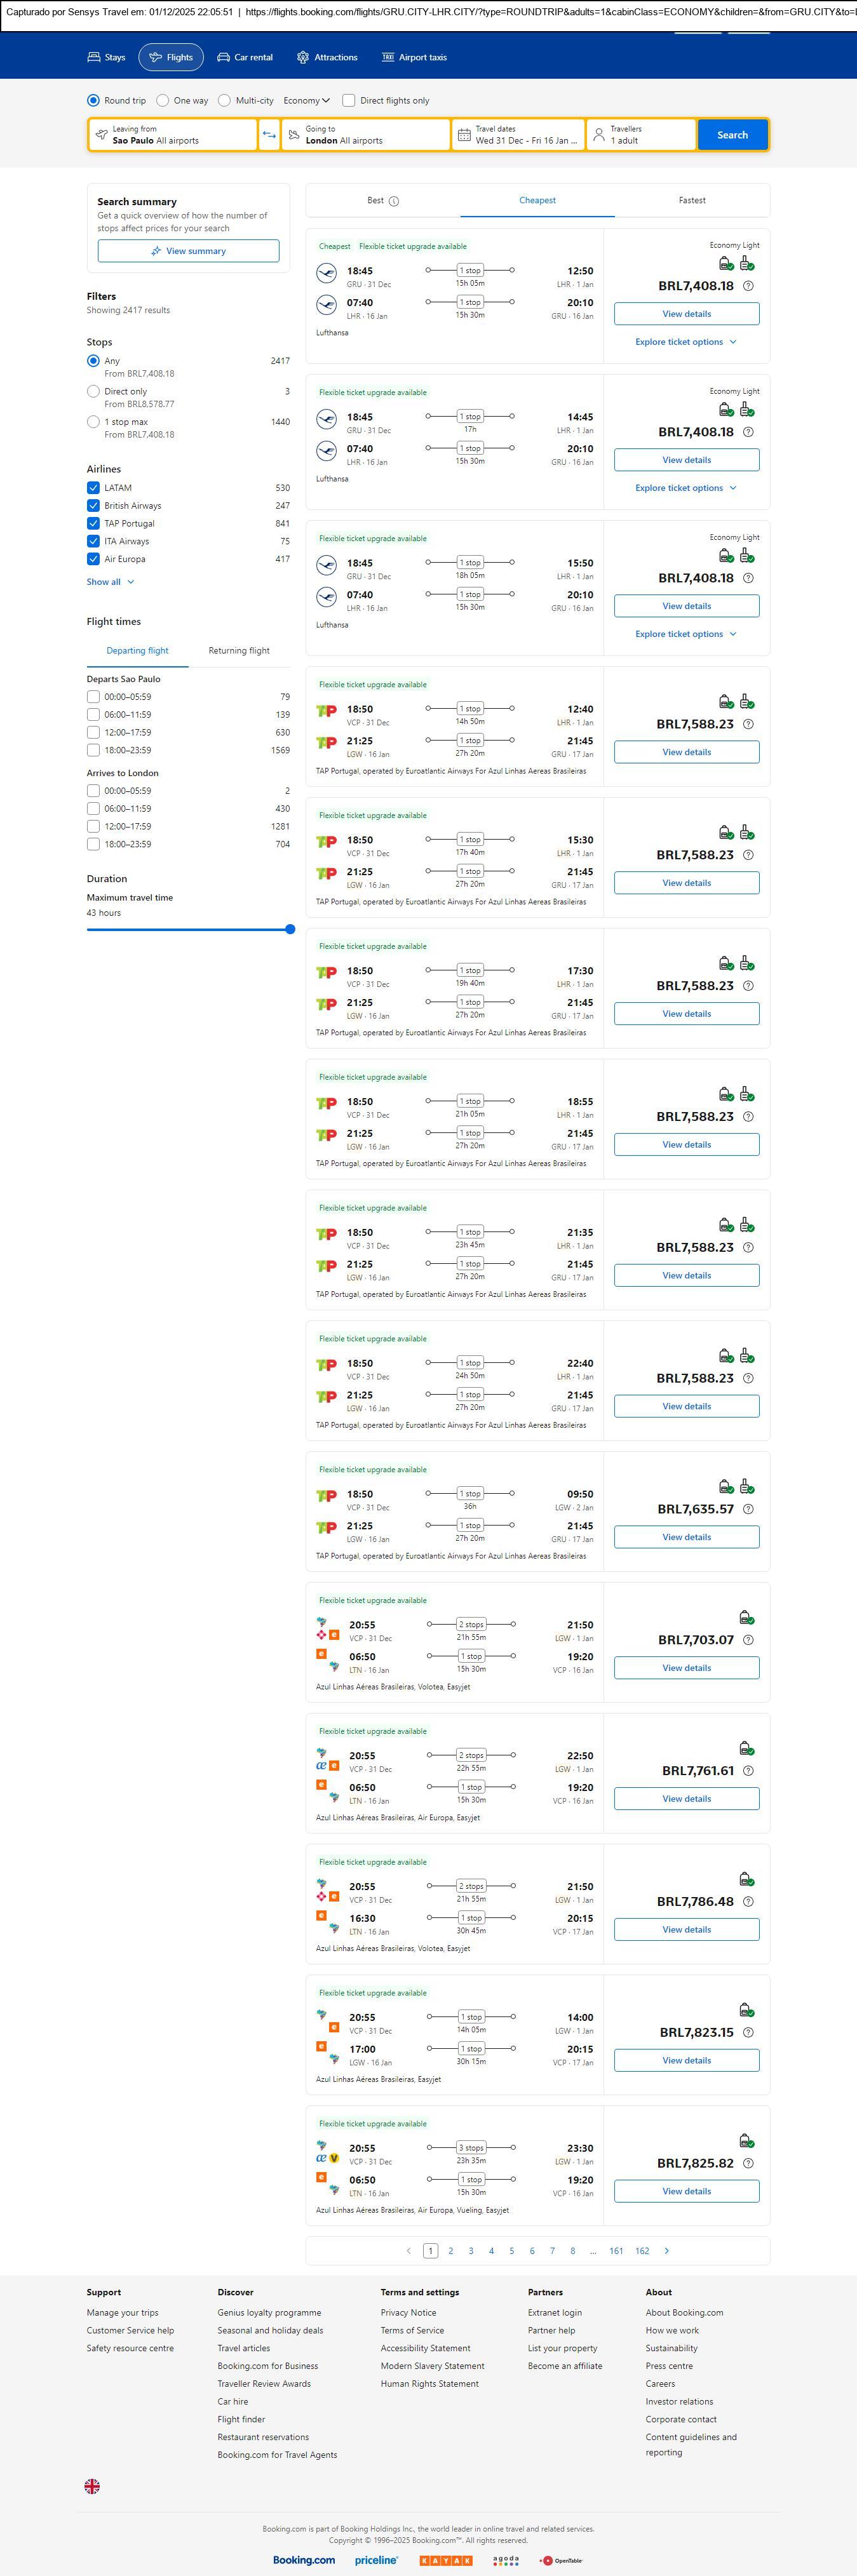Open the Returning flight times tab
Viewport: 857px width, 2576px height.
239,651
